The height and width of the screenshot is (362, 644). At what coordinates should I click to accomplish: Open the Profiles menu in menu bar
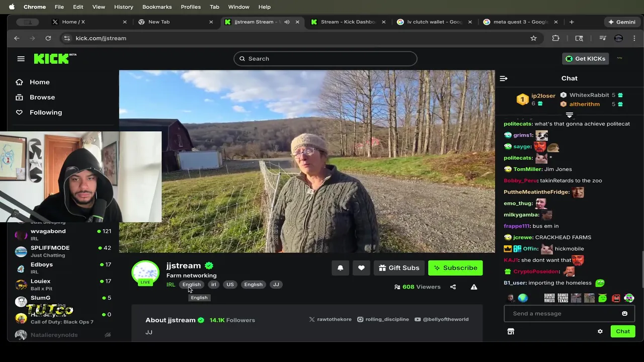pos(191,7)
